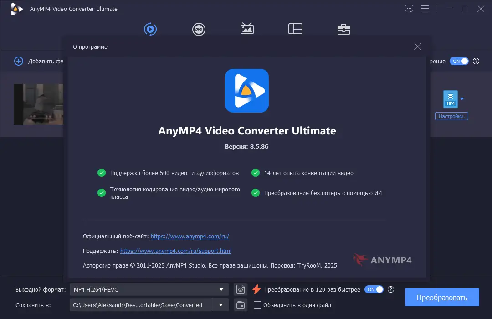Viewport: 492px width, 319px height.
Task: Click the text Поддержка более 500 видео- и аудиоформатов
Action: [174, 173]
